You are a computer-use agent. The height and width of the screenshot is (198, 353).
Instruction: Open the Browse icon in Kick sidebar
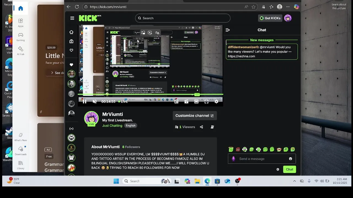pyautogui.click(x=71, y=41)
